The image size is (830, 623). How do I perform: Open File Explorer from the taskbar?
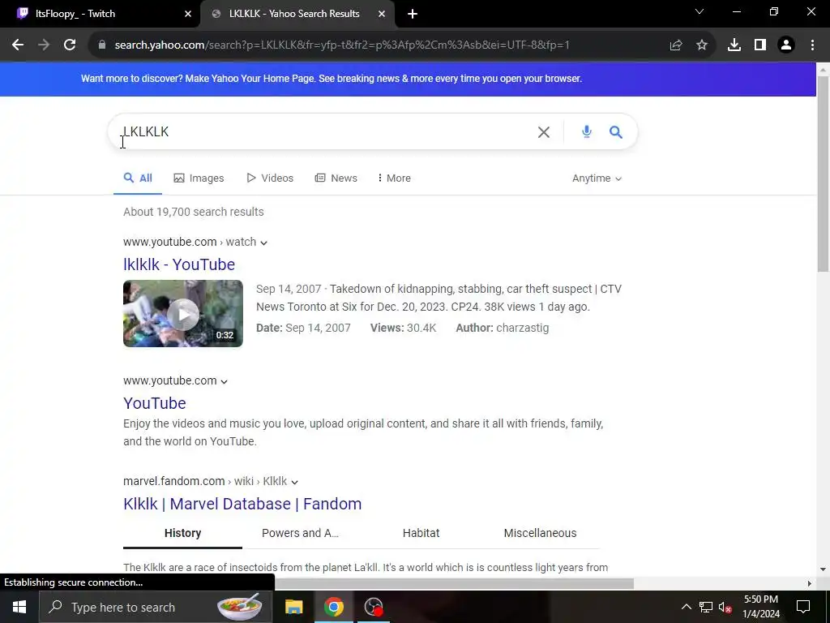pos(293,607)
